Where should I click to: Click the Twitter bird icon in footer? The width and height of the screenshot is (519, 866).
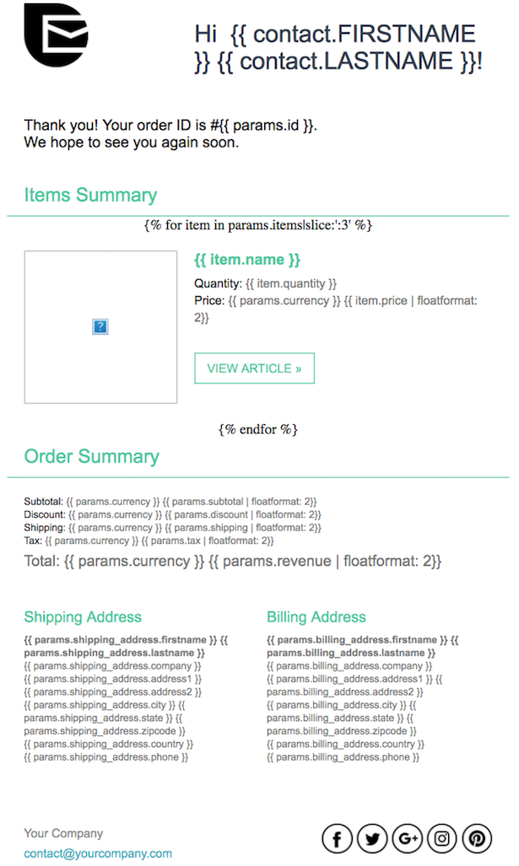(x=372, y=838)
